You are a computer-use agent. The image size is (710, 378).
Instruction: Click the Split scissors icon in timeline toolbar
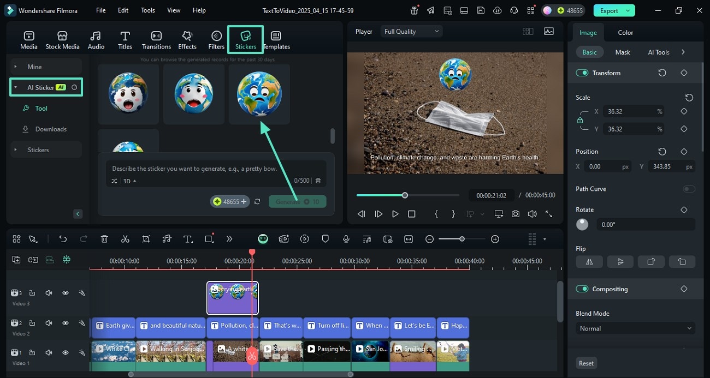click(x=125, y=239)
